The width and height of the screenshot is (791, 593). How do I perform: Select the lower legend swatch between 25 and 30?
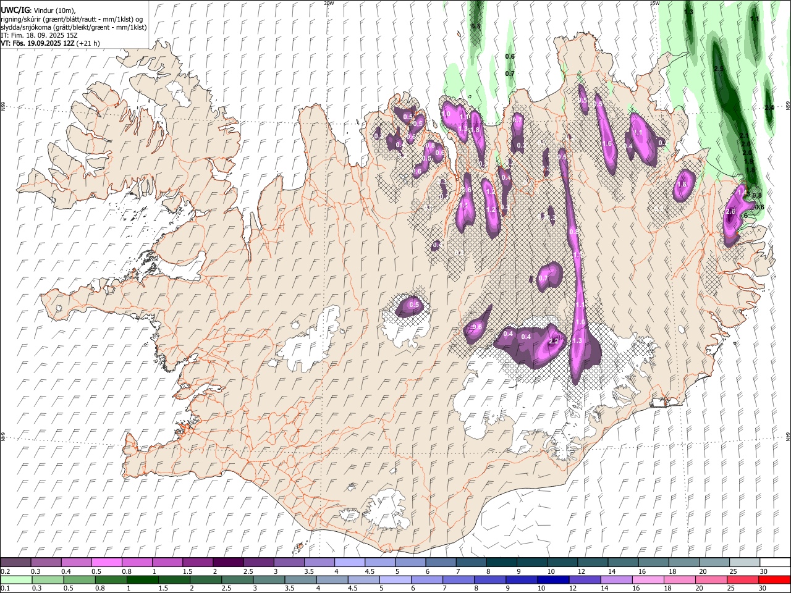tap(743, 580)
